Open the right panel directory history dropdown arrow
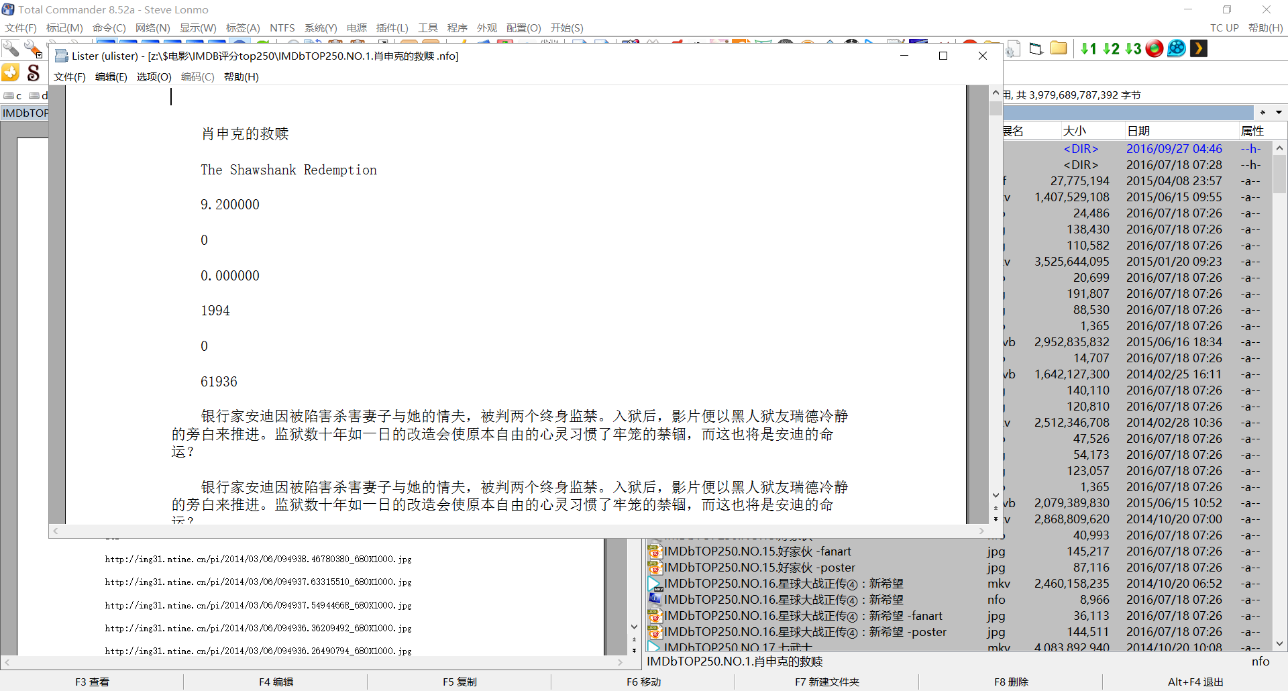The image size is (1288, 691). tap(1279, 113)
